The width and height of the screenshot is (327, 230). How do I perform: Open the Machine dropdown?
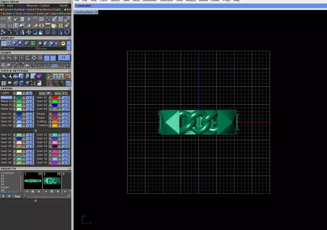52,49
